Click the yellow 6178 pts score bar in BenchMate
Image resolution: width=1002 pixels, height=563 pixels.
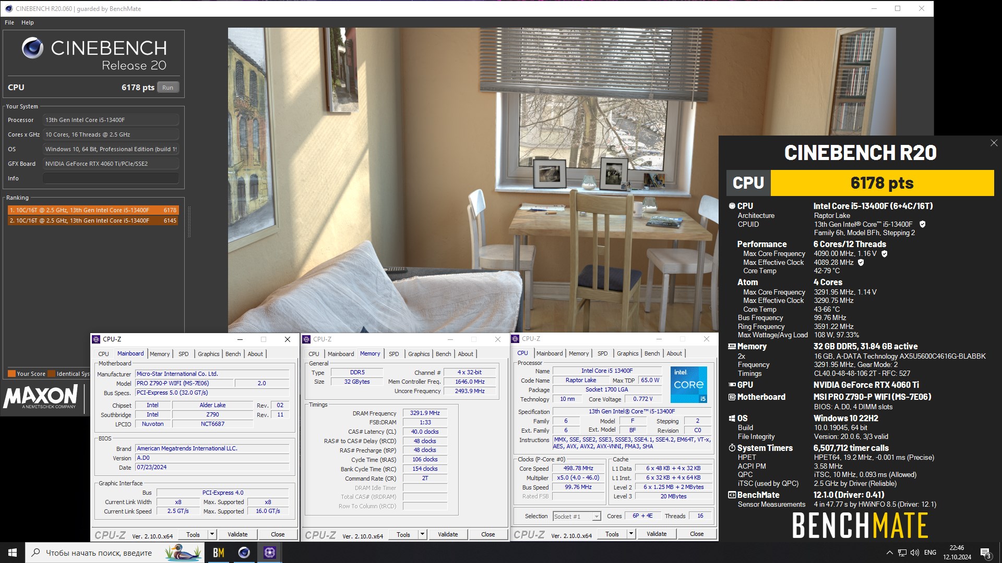coord(882,183)
